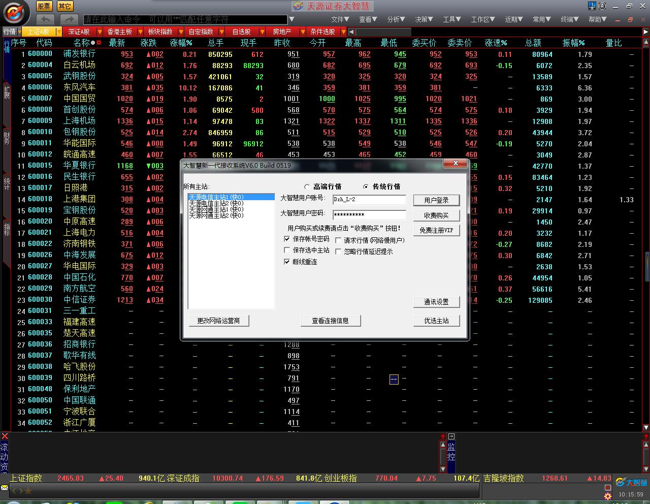Toggle 请求行情(网络慢用户) checkbox
650x504 pixels.
[338, 240]
